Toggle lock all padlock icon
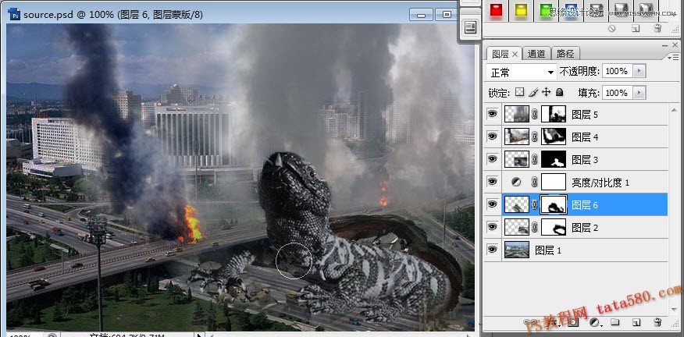The height and width of the screenshot is (337, 684). click(560, 92)
